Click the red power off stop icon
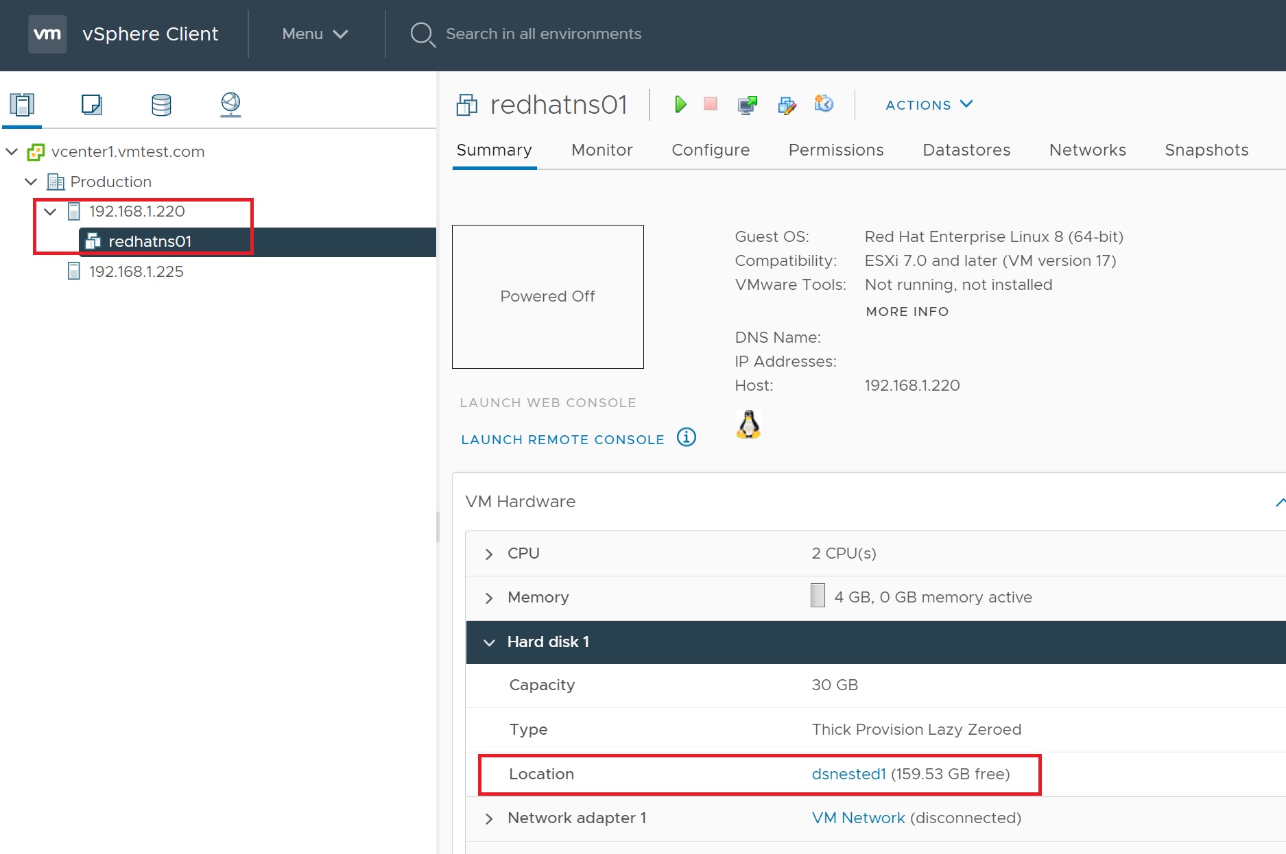The image size is (1286, 854). click(x=711, y=104)
